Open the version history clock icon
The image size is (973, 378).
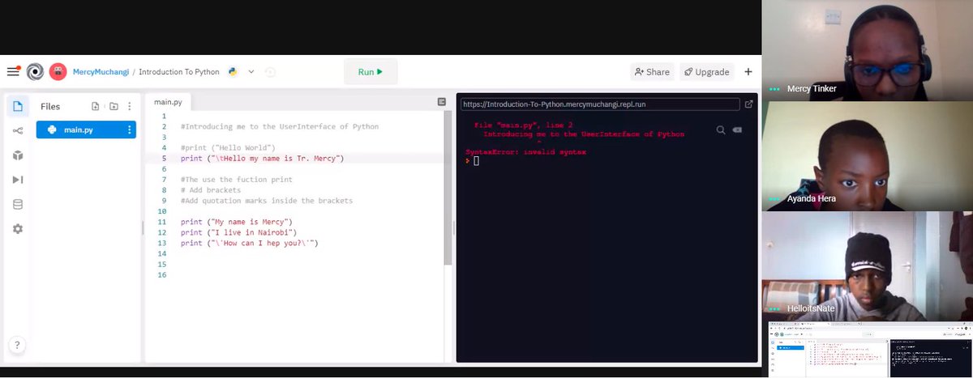tap(270, 72)
